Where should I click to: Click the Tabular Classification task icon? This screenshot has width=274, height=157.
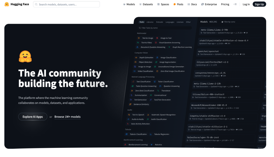[127, 134]
